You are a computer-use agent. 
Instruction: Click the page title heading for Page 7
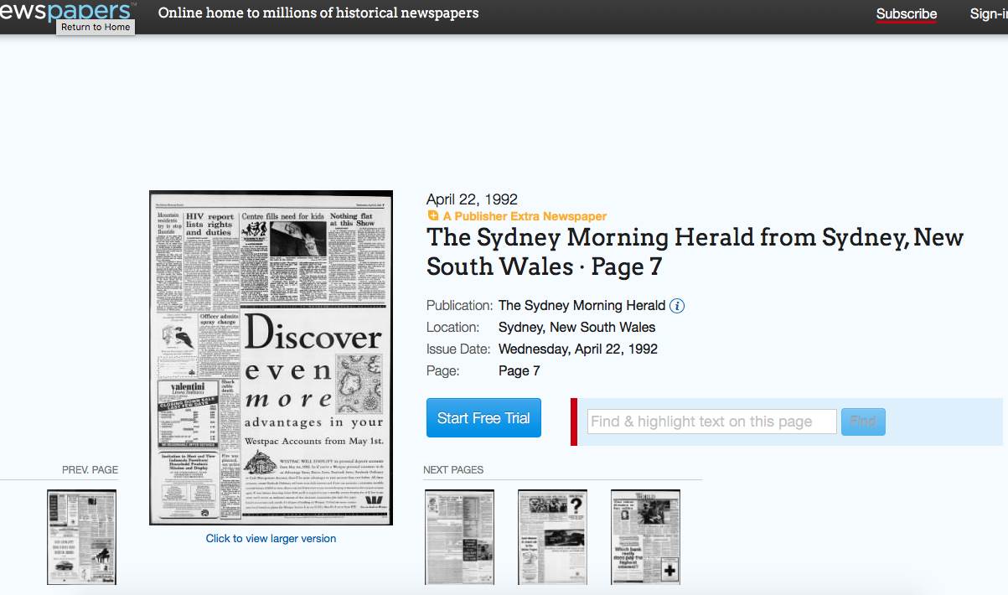695,251
